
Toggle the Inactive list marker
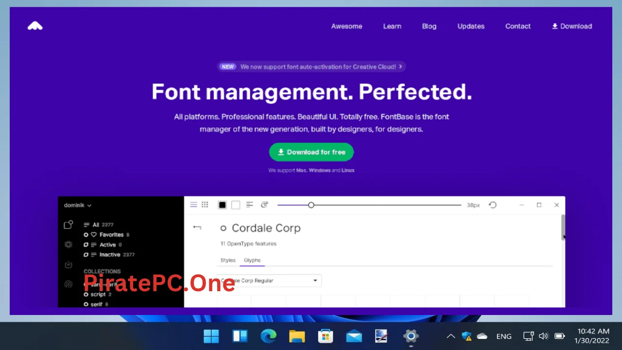(x=86, y=255)
